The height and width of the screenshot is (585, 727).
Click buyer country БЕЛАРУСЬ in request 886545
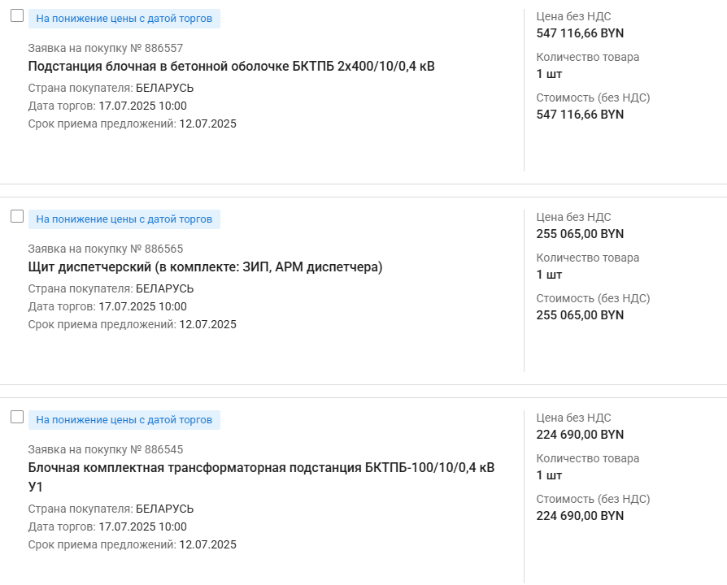(x=164, y=509)
